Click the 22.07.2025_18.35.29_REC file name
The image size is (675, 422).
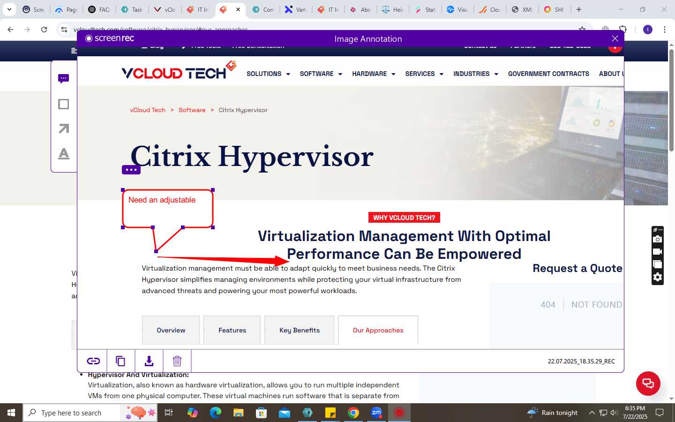coord(581,361)
